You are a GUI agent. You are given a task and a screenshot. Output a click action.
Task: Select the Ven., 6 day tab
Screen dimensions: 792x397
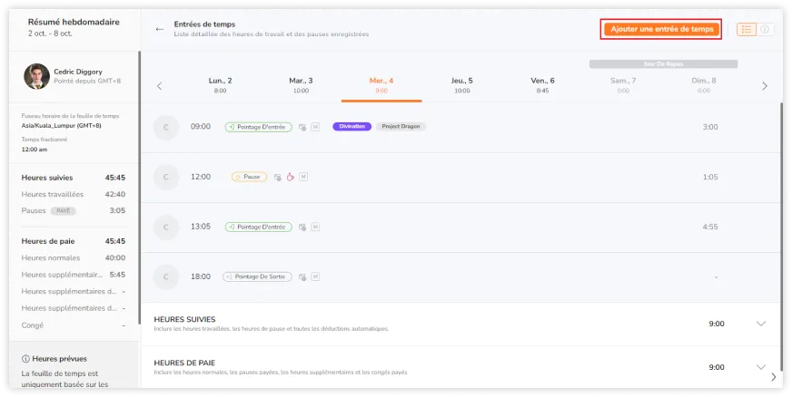tap(542, 84)
